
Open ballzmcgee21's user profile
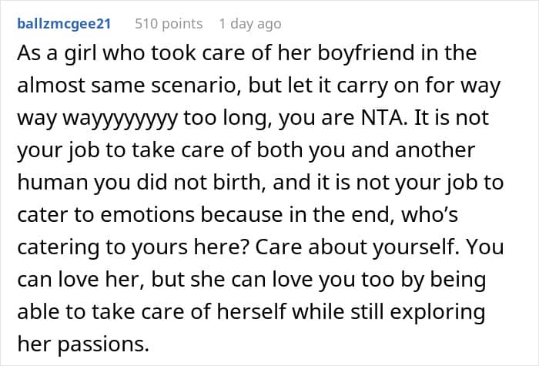(x=64, y=24)
